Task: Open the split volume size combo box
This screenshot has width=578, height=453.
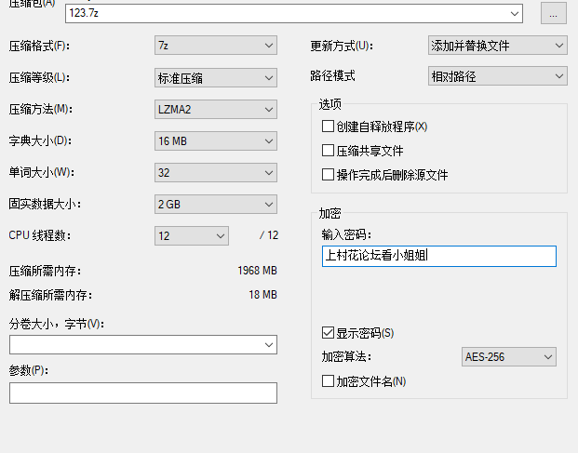Action: 143,345
